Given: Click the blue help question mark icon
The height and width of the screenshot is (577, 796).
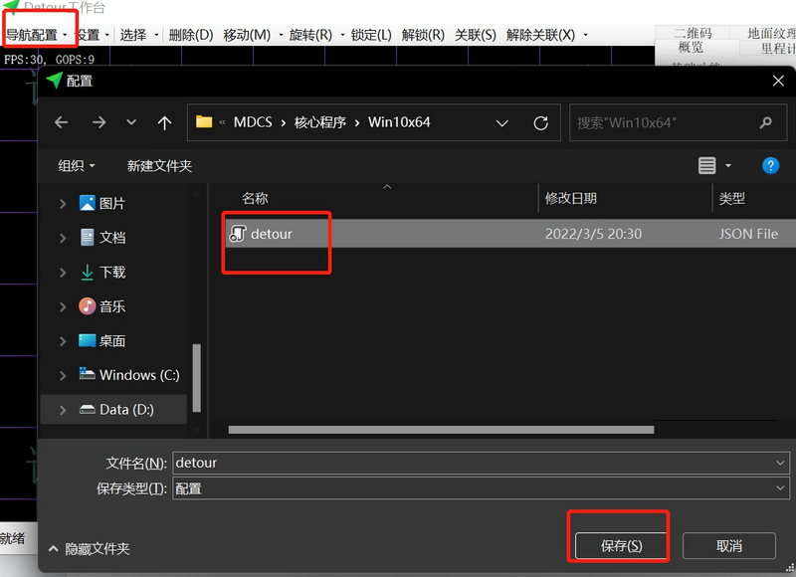Looking at the screenshot, I should pos(771,165).
